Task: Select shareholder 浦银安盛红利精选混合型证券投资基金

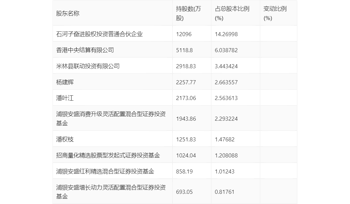Action: (105, 171)
